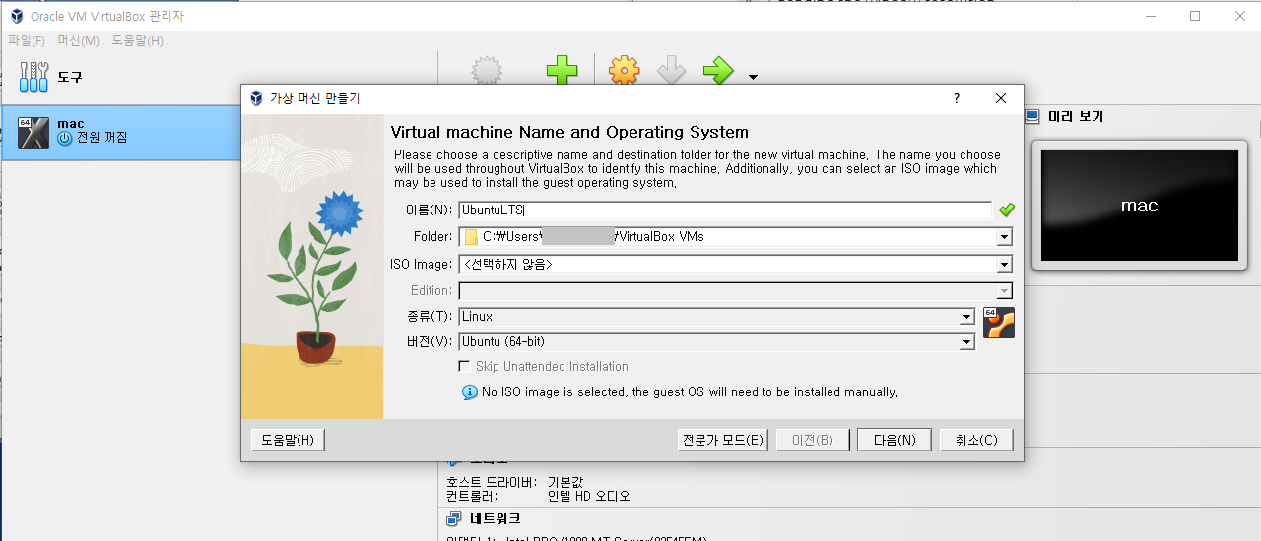Click the mac VM's macOS icon
The image size is (1261, 541).
(x=33, y=133)
